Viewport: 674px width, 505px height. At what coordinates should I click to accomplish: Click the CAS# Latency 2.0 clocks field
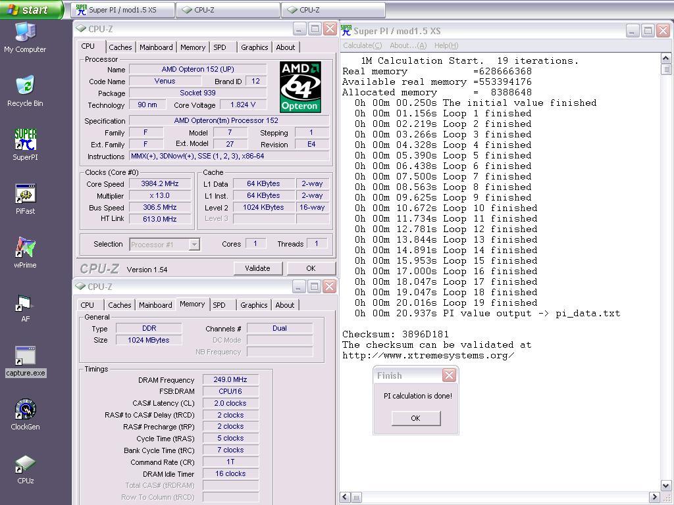pyautogui.click(x=230, y=403)
